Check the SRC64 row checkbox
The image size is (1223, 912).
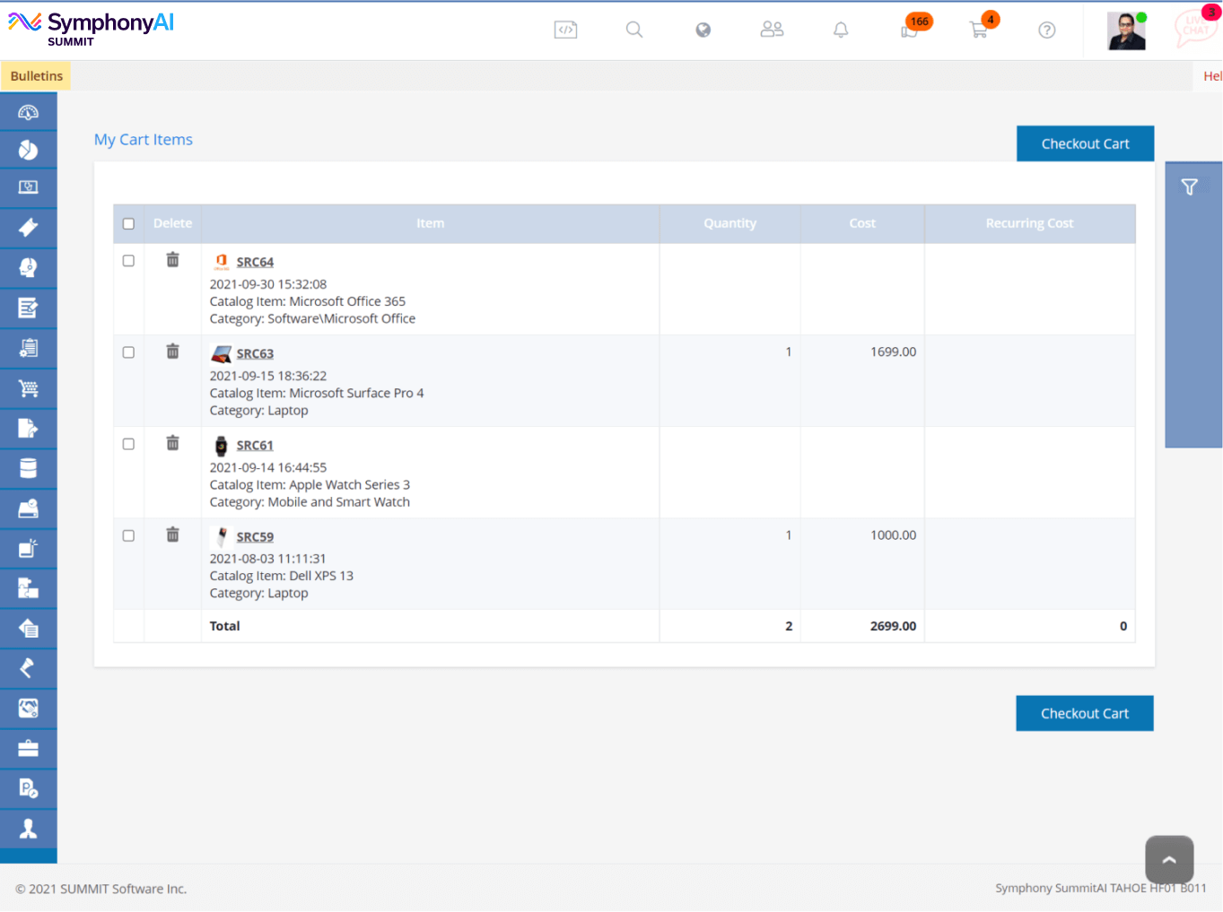pos(128,261)
